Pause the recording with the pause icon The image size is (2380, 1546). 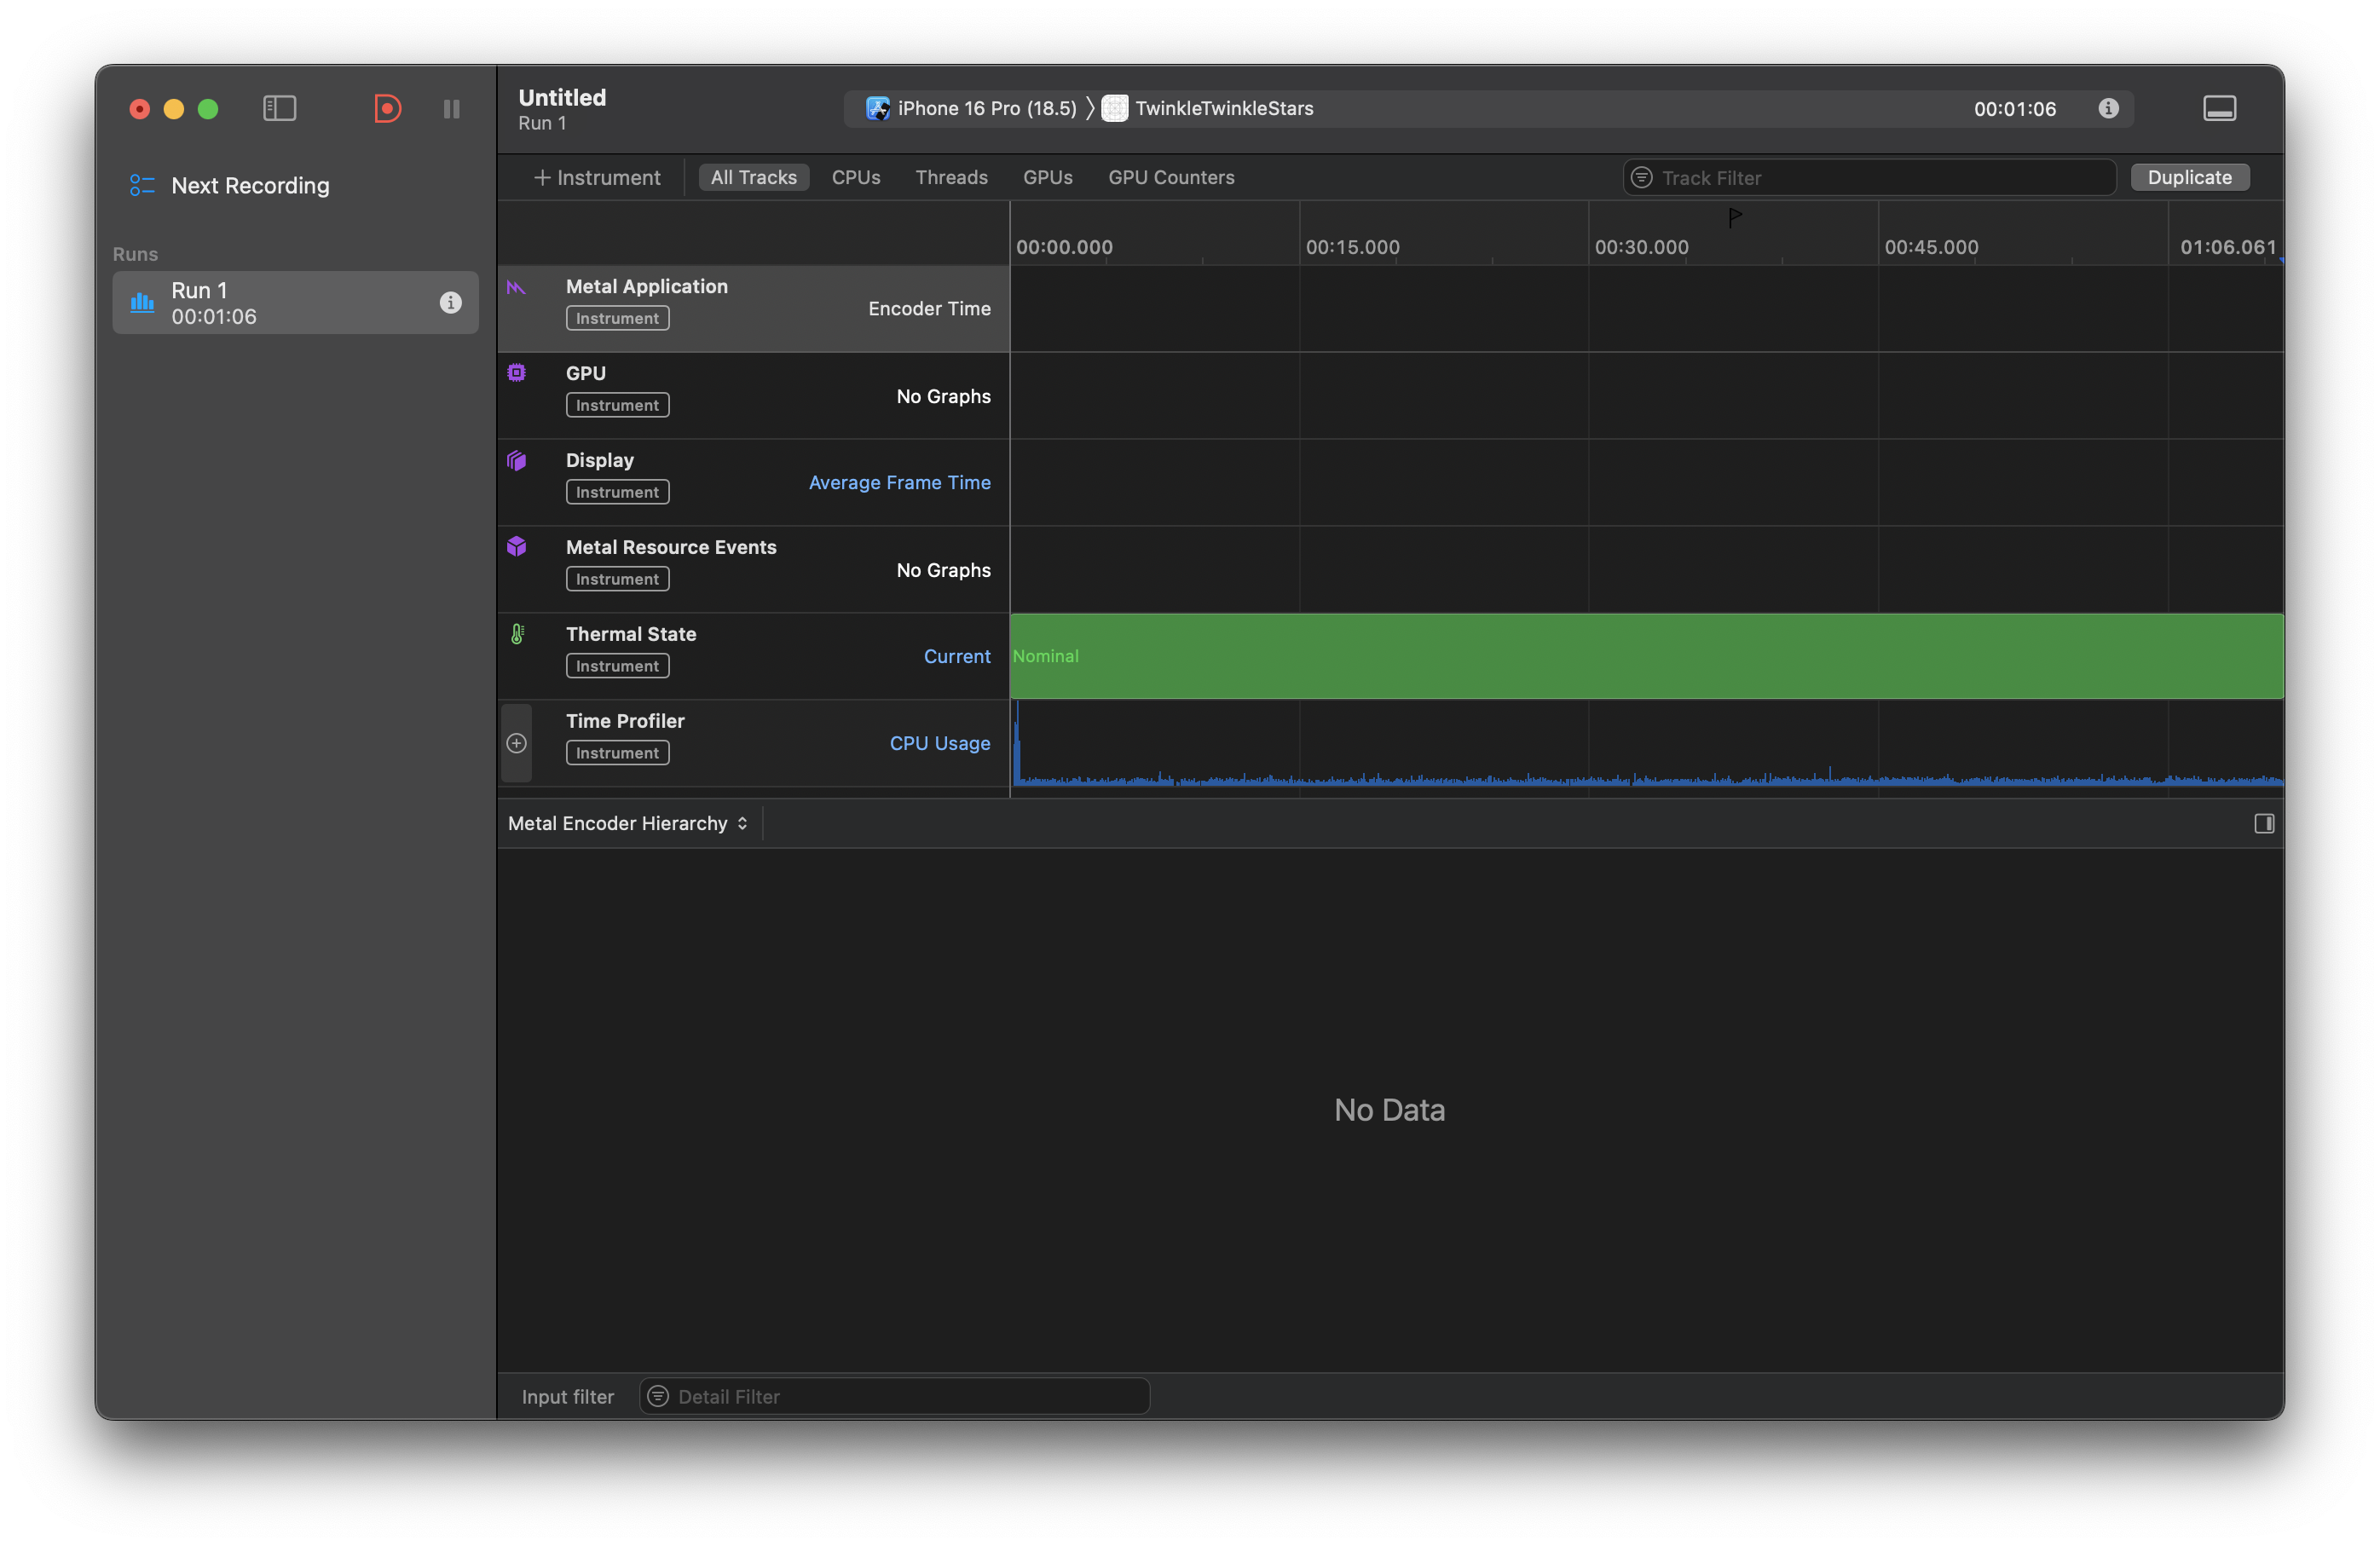pos(452,108)
